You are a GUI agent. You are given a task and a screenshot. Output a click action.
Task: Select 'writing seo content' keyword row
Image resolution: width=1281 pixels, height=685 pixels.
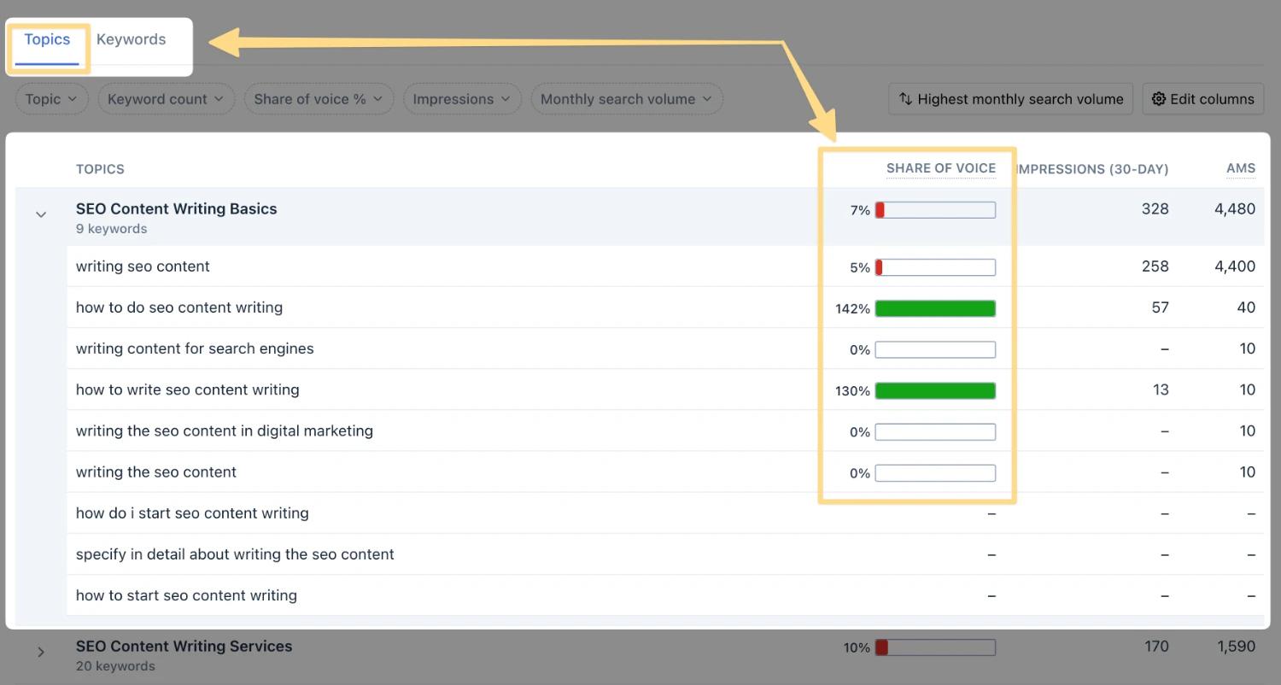point(665,266)
